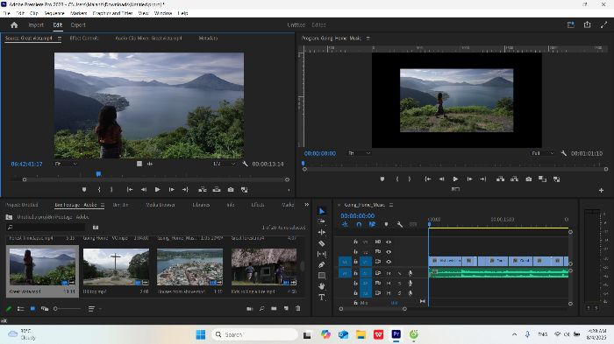Screen dimensions: 614x344
Task: Enter full screen via header arrows icon
Action: click(603, 25)
